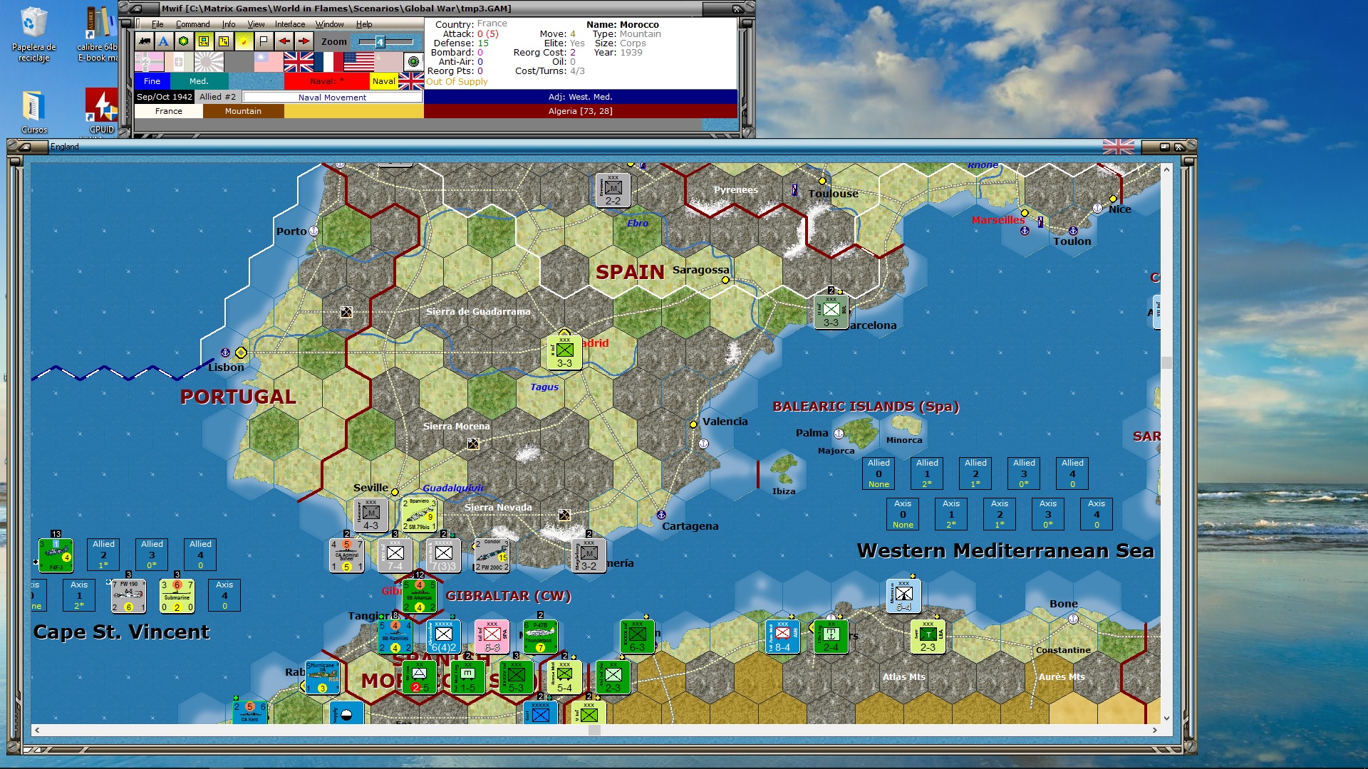Select the United States flag
This screenshot has width=1368, height=769.
click(358, 63)
